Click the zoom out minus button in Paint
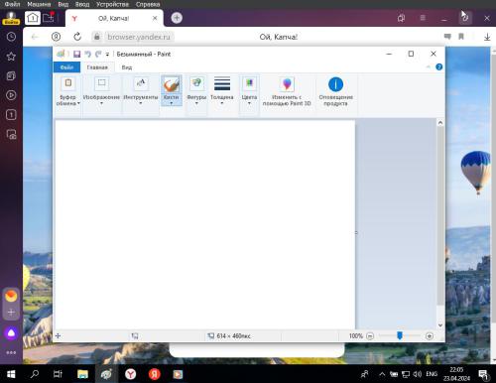 pos(370,336)
